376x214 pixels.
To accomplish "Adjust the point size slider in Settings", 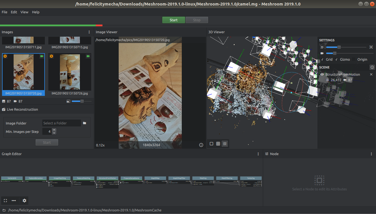I will point(339,47).
